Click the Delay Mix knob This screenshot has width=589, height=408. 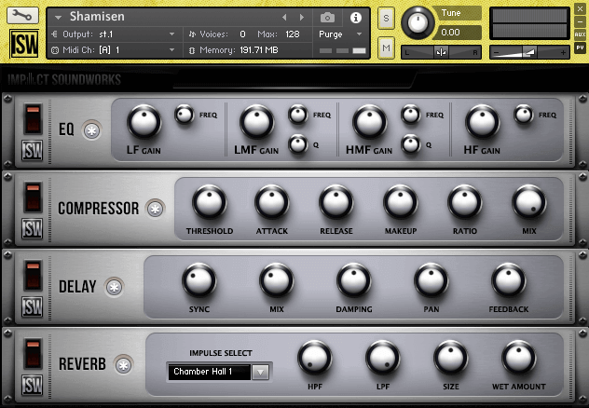(277, 280)
